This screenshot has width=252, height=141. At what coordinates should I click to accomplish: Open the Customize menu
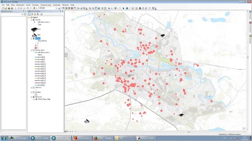(57, 5)
